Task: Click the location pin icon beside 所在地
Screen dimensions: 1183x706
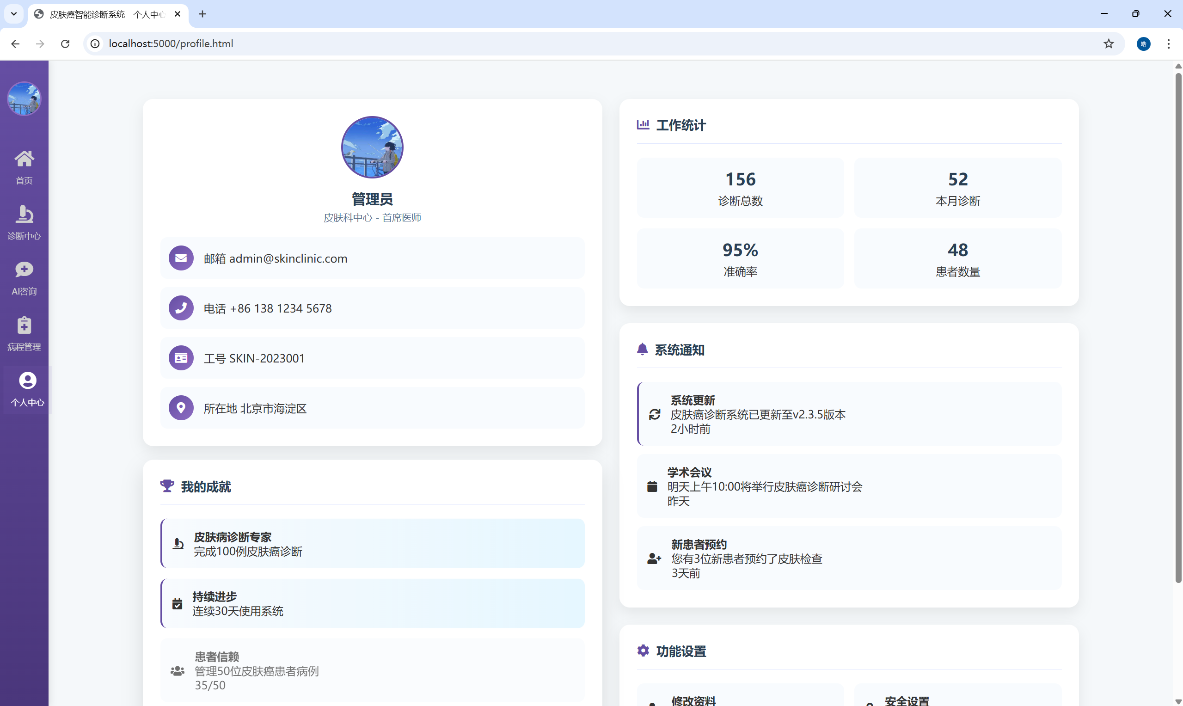Action: pyautogui.click(x=181, y=408)
